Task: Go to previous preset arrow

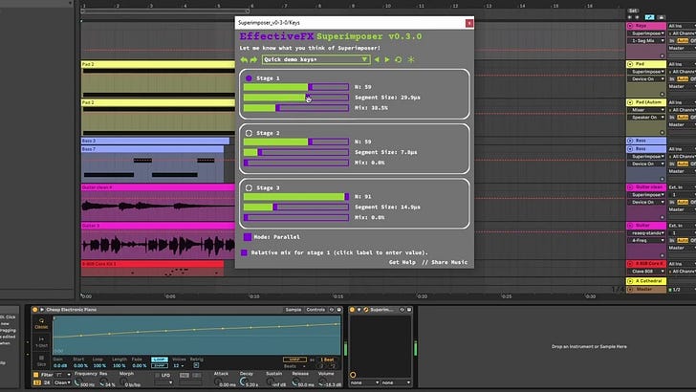Action: (x=377, y=59)
